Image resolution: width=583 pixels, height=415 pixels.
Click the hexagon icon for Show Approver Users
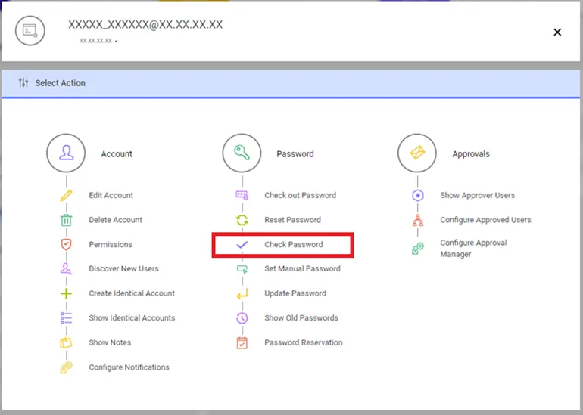coord(418,195)
